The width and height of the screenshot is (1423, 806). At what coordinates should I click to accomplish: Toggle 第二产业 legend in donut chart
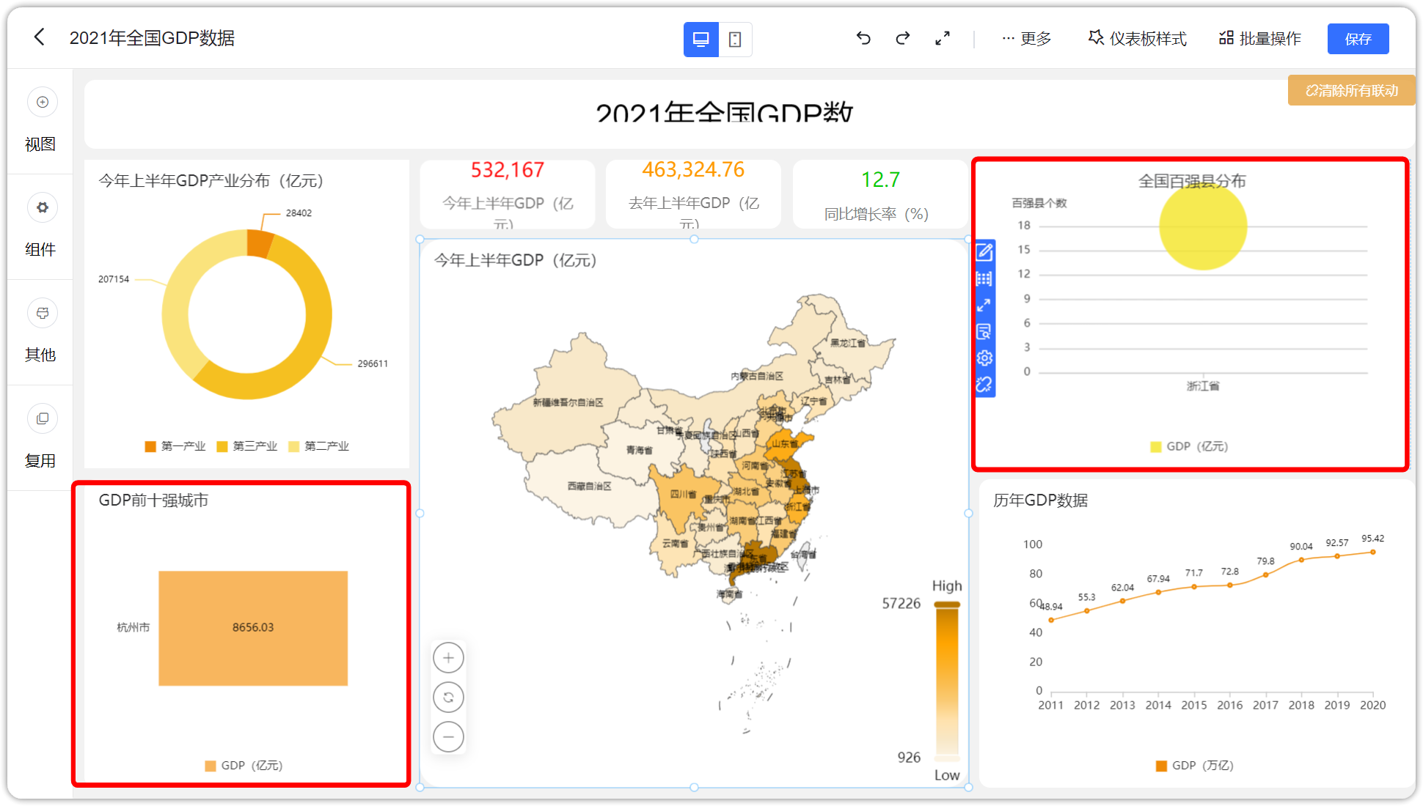coord(319,446)
